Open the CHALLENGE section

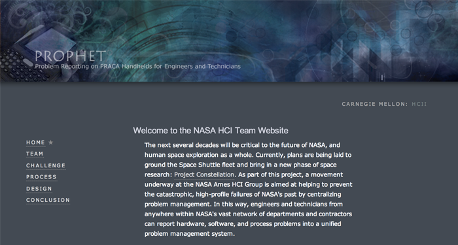point(46,165)
